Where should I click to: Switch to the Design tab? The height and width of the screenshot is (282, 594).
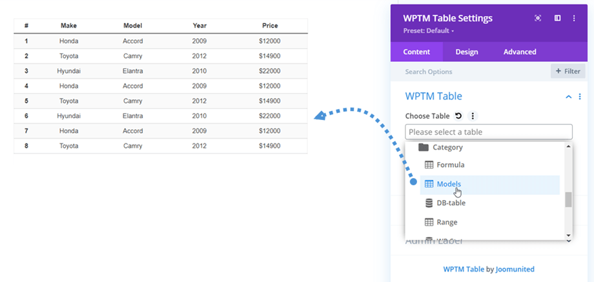click(x=467, y=52)
